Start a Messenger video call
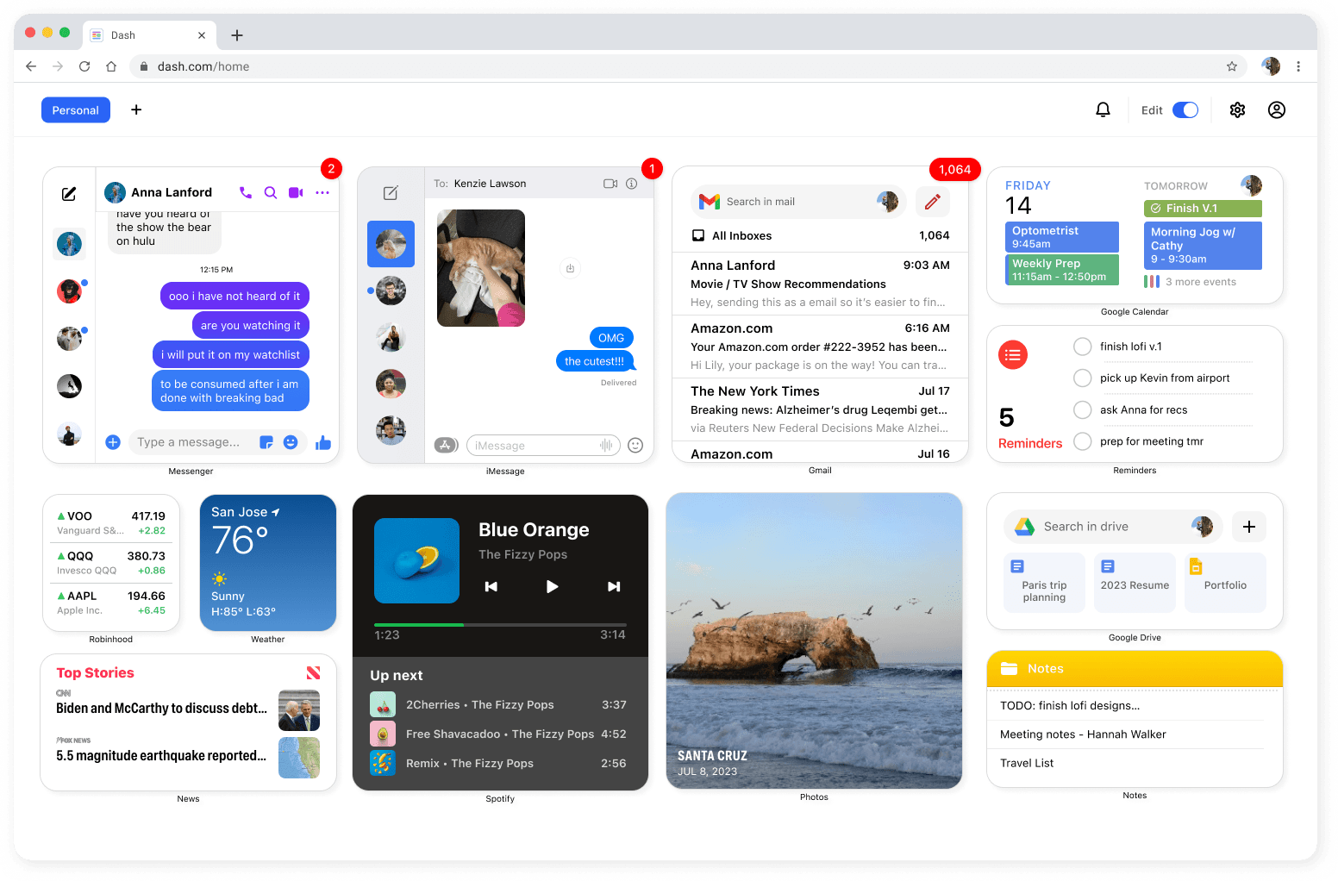Screen dimensions: 1338x881 point(296,192)
